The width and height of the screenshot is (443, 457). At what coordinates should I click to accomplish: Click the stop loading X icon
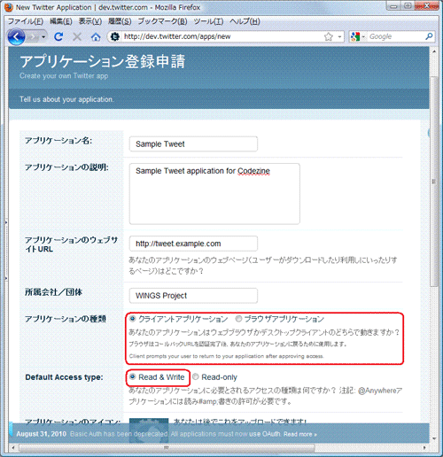click(77, 37)
